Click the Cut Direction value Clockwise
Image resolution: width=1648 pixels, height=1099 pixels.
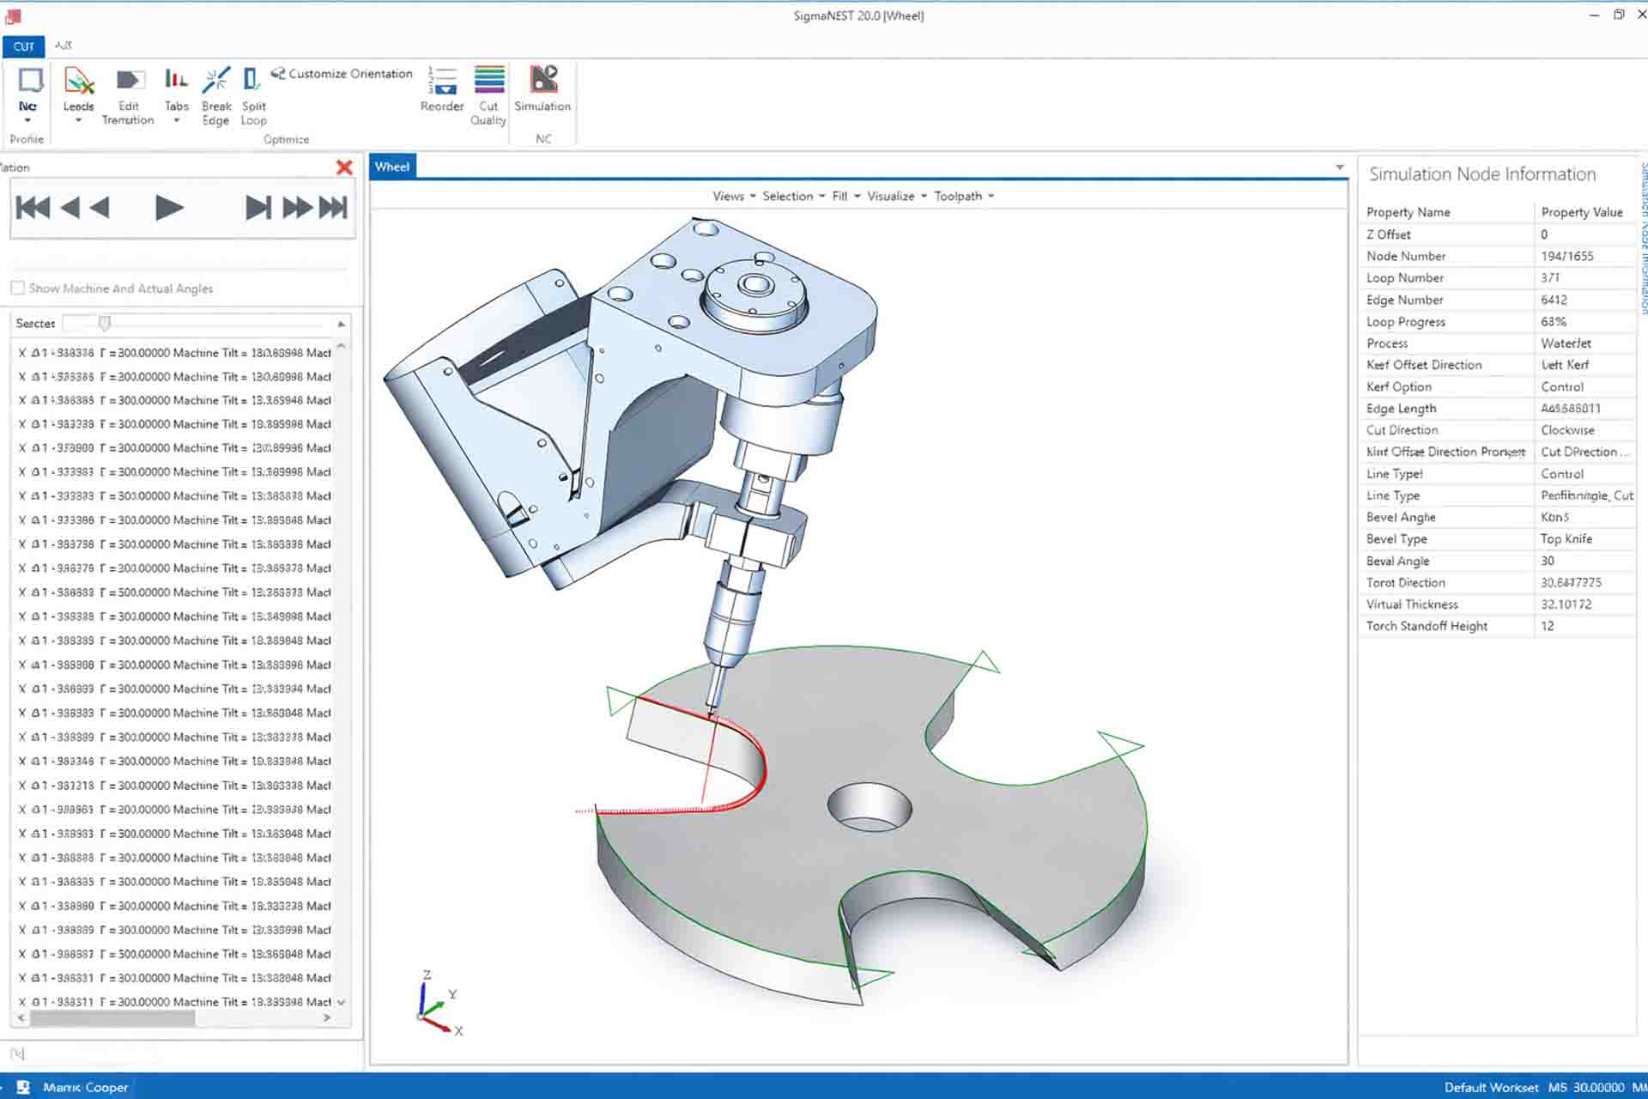(1567, 430)
